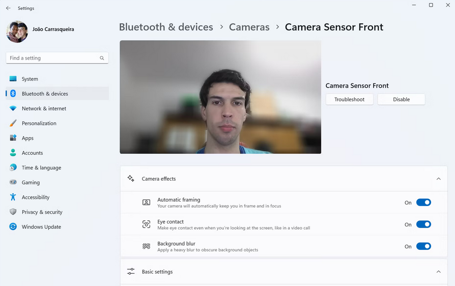Click the Troubleshoot button

349,99
